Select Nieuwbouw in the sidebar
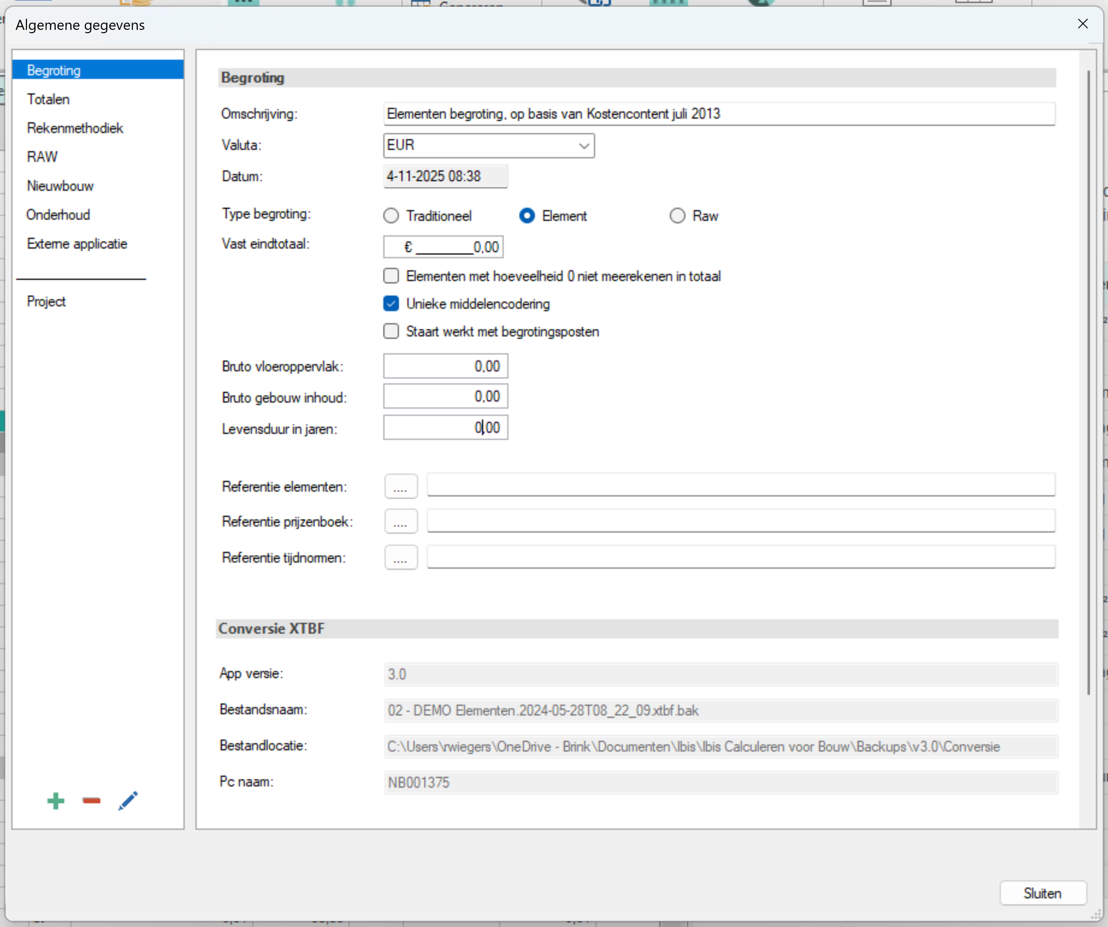Screen dimensions: 1108x927 point(60,186)
